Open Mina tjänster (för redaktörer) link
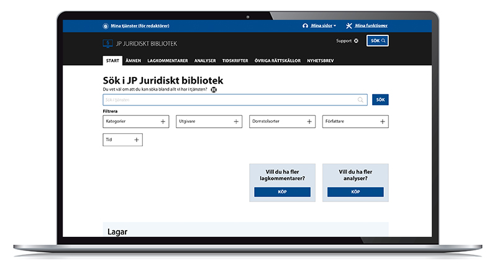The image size is (497, 279). point(140,26)
